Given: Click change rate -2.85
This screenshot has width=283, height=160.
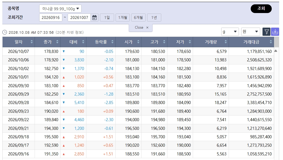Looking at the screenshot, I should pos(109,102).
